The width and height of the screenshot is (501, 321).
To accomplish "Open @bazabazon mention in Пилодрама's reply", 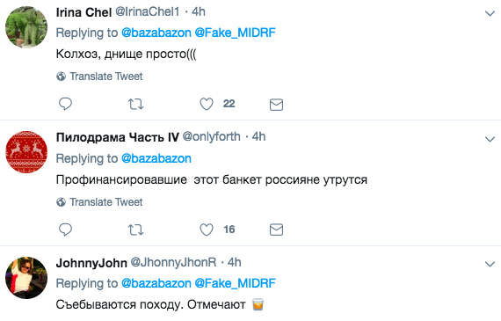I will pos(156,158).
